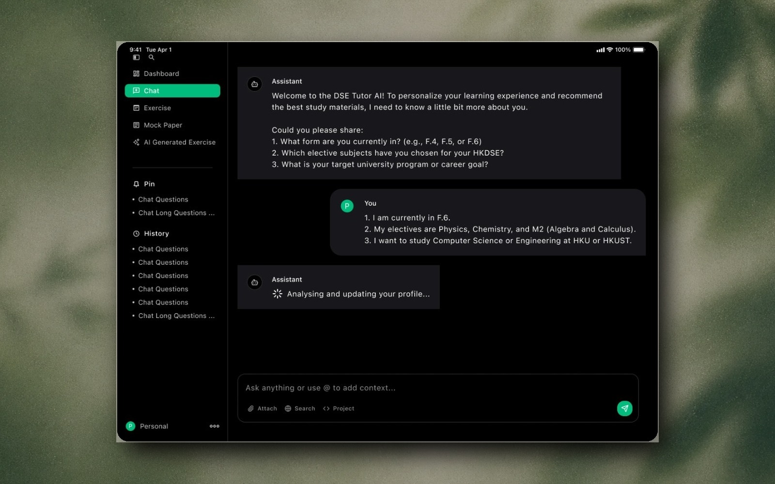Open the three-dot menu beside Personal
Image resolution: width=775 pixels, height=484 pixels.
tap(215, 426)
